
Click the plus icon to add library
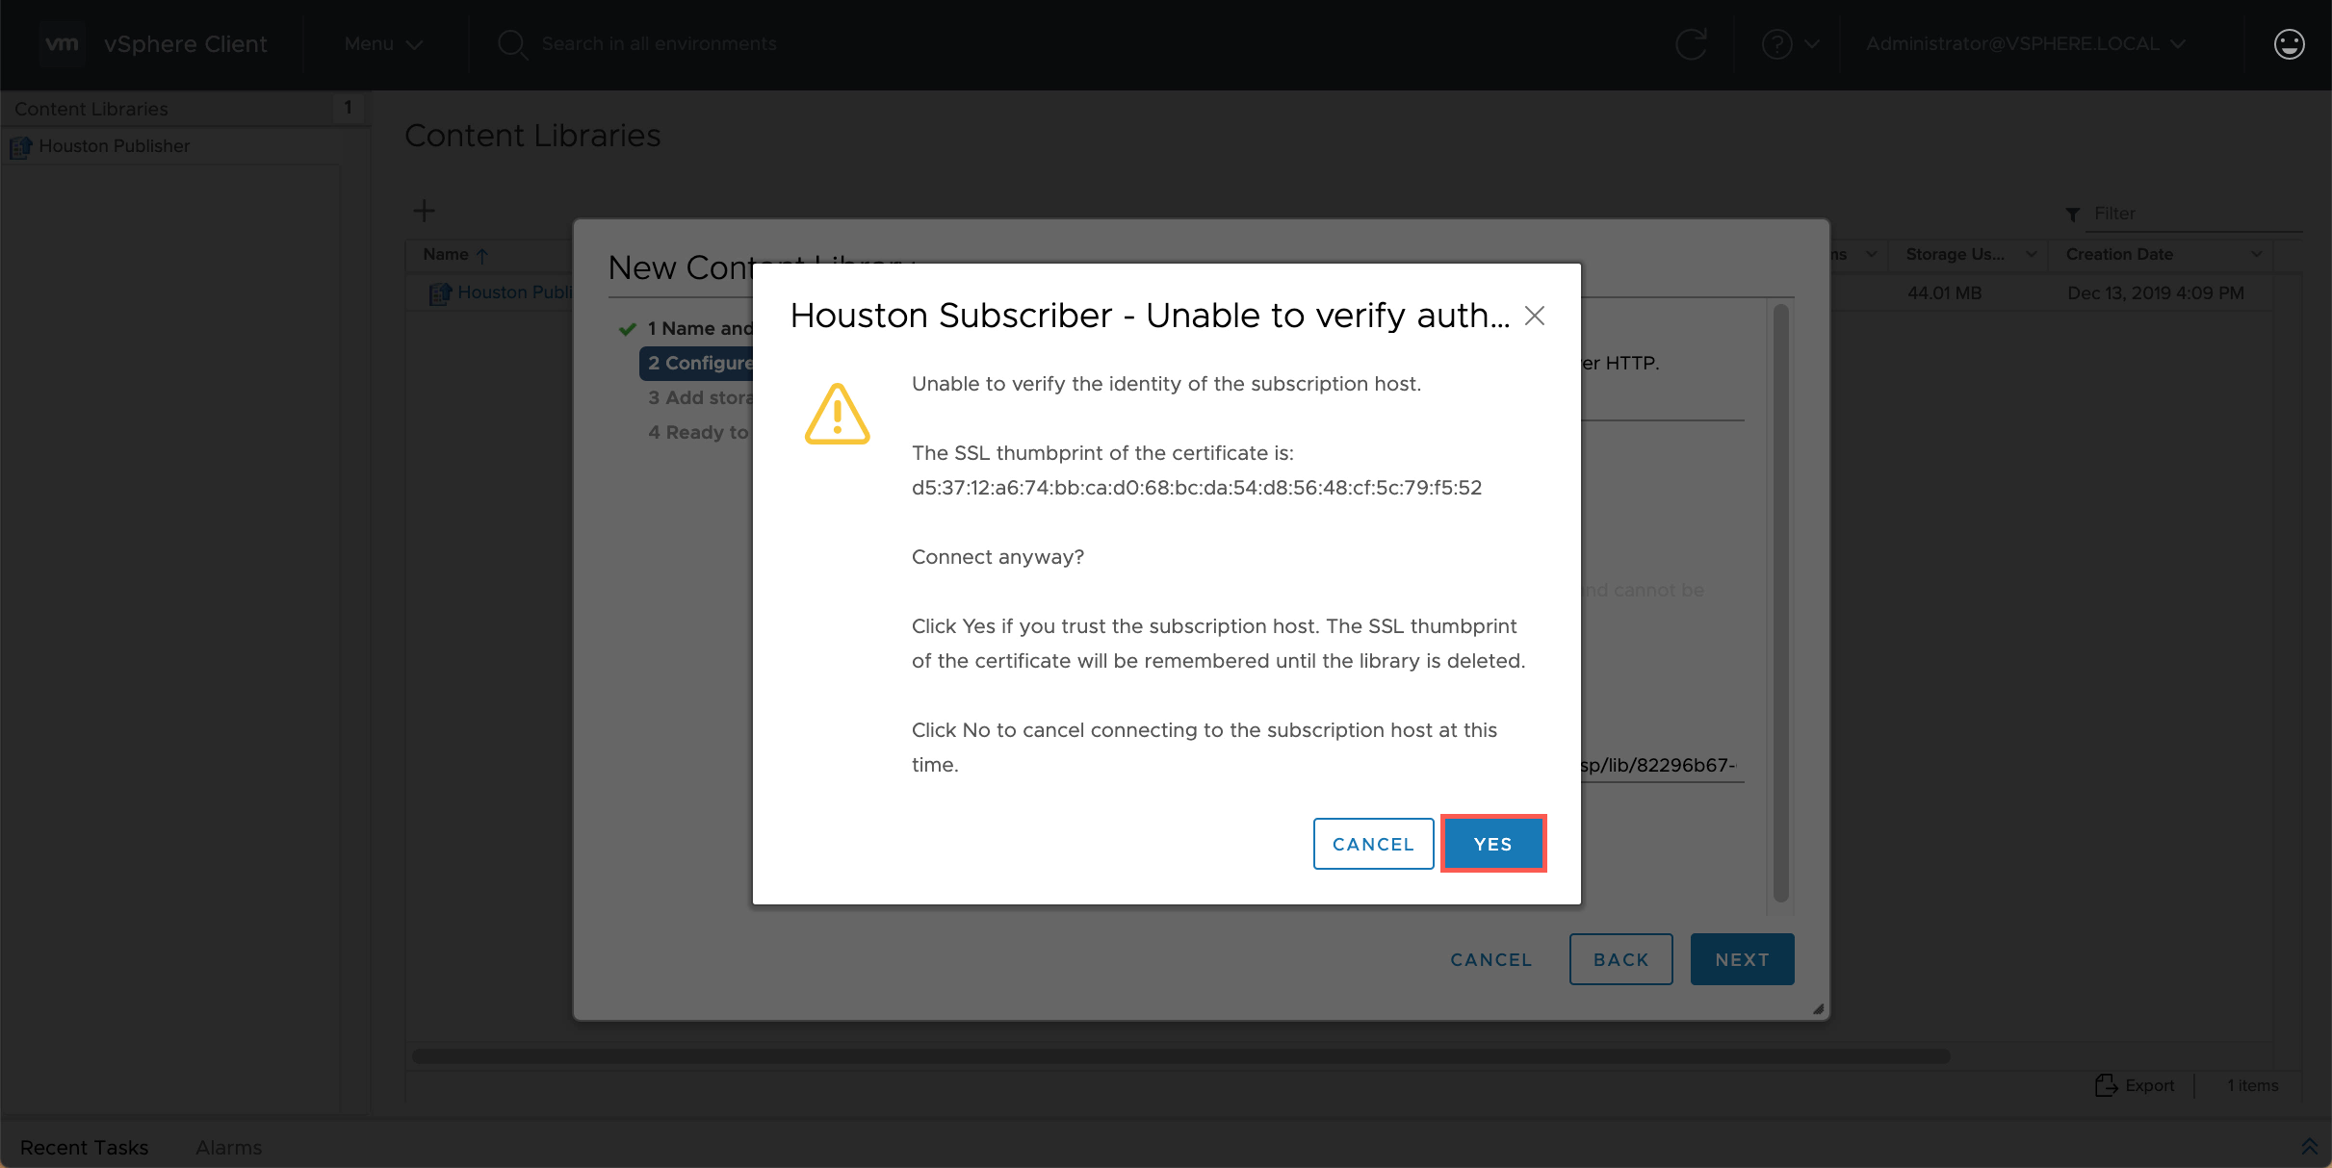424,211
